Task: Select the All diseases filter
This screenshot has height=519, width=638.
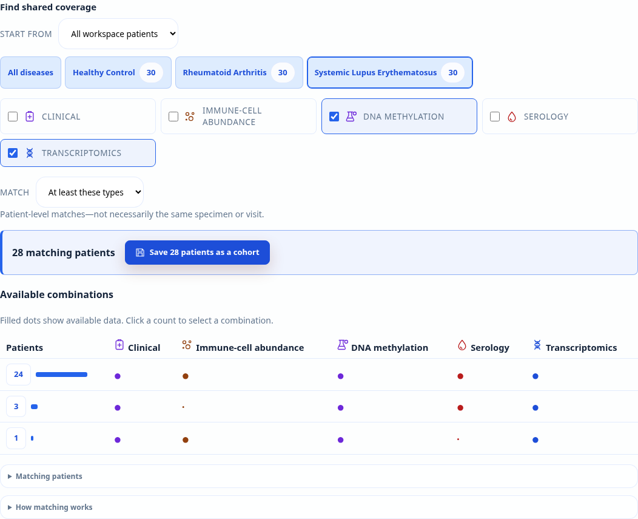Action: 30,72
